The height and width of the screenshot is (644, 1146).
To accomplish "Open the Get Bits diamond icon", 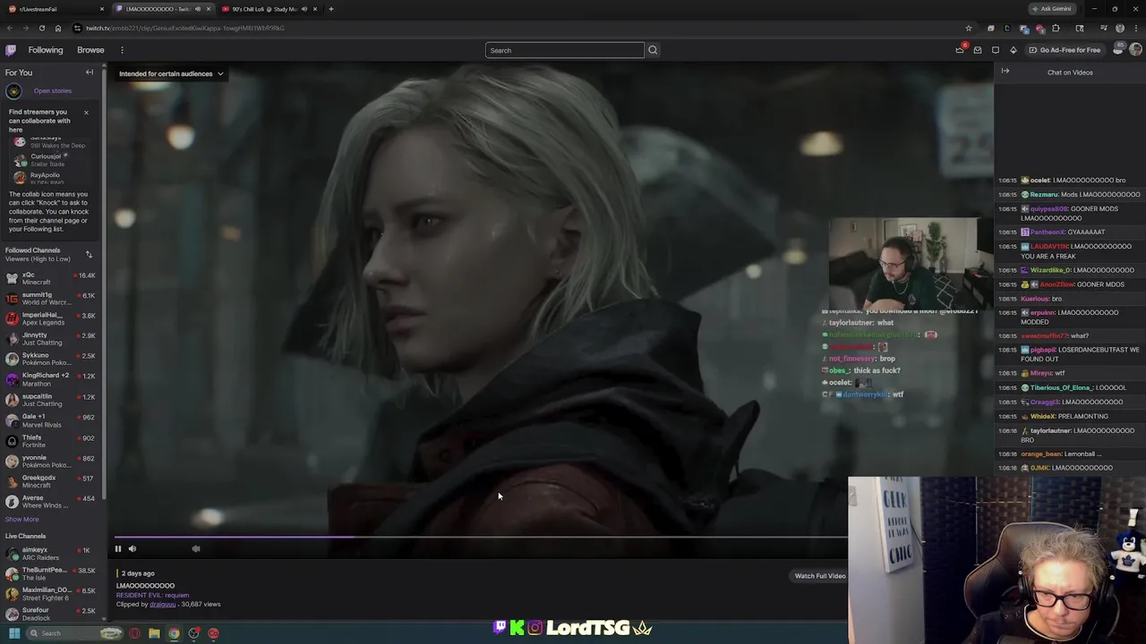I will 1013,50.
